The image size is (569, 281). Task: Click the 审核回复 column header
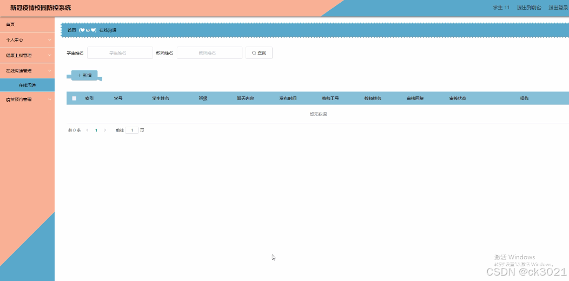coord(415,99)
